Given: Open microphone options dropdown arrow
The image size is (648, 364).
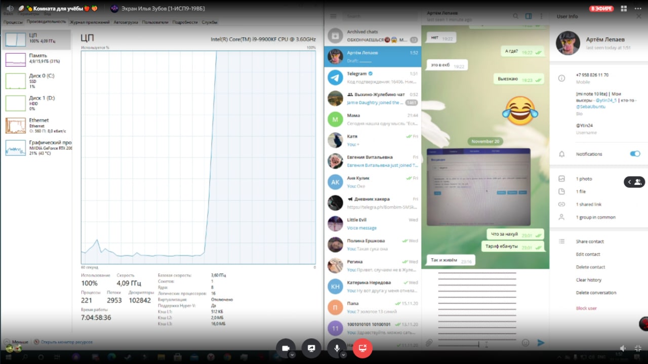Looking at the screenshot, I should click(343, 355).
